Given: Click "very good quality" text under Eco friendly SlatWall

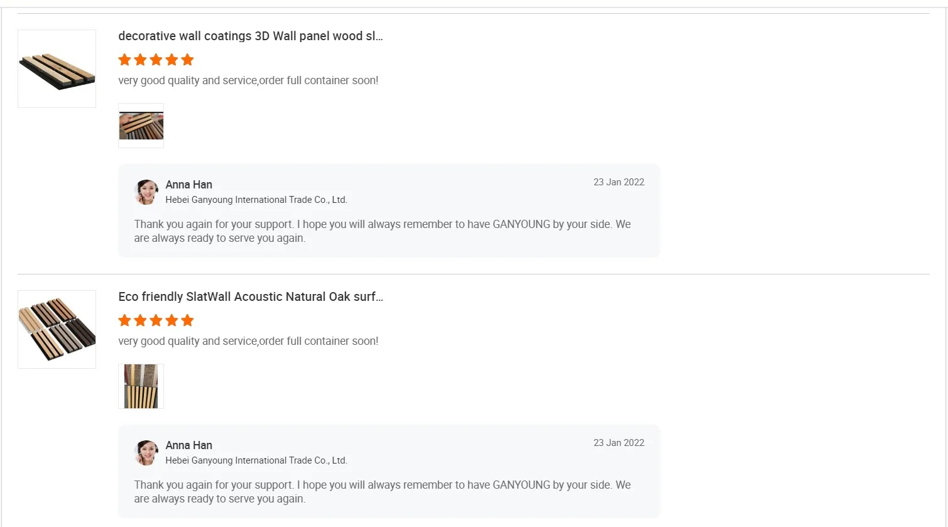Looking at the screenshot, I should tap(248, 341).
